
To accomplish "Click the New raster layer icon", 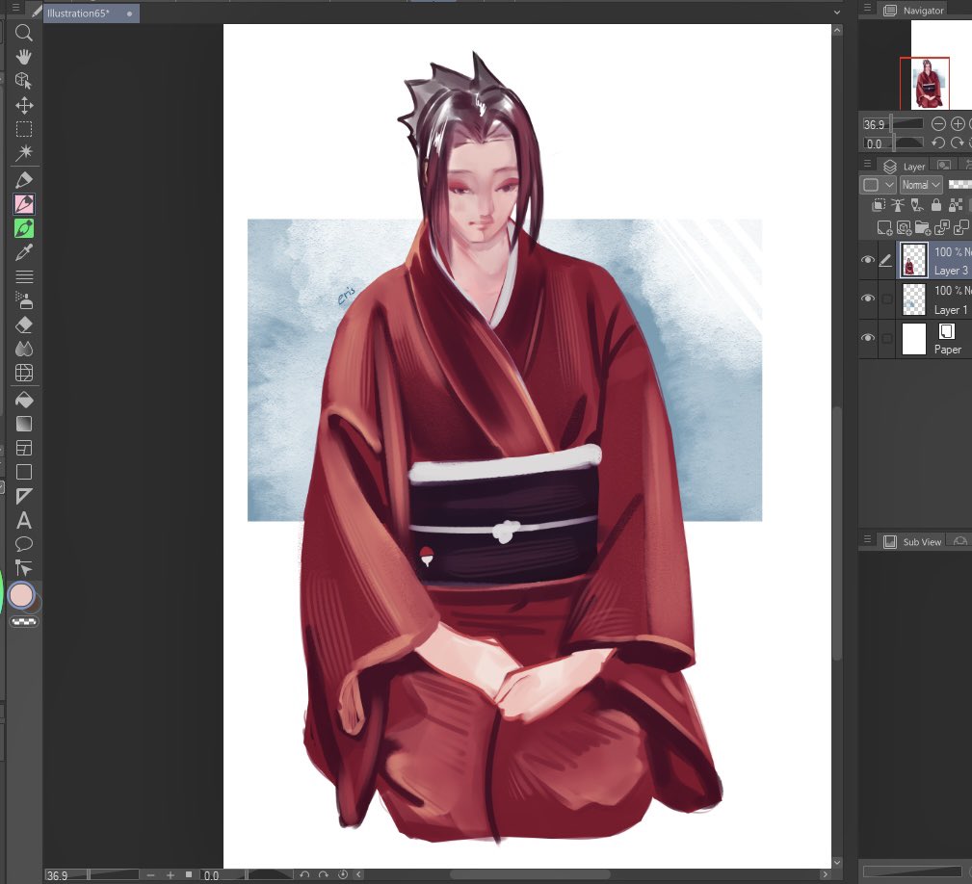I will coord(884,228).
